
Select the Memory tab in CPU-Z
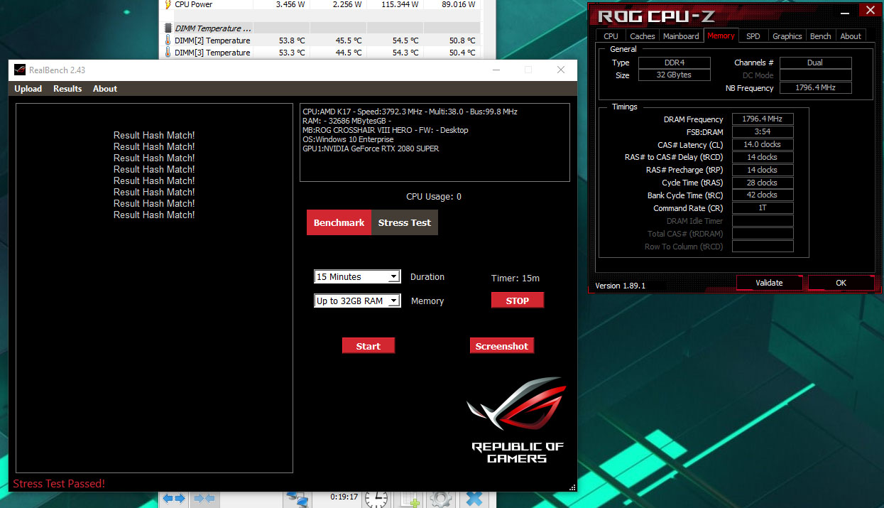click(x=721, y=36)
